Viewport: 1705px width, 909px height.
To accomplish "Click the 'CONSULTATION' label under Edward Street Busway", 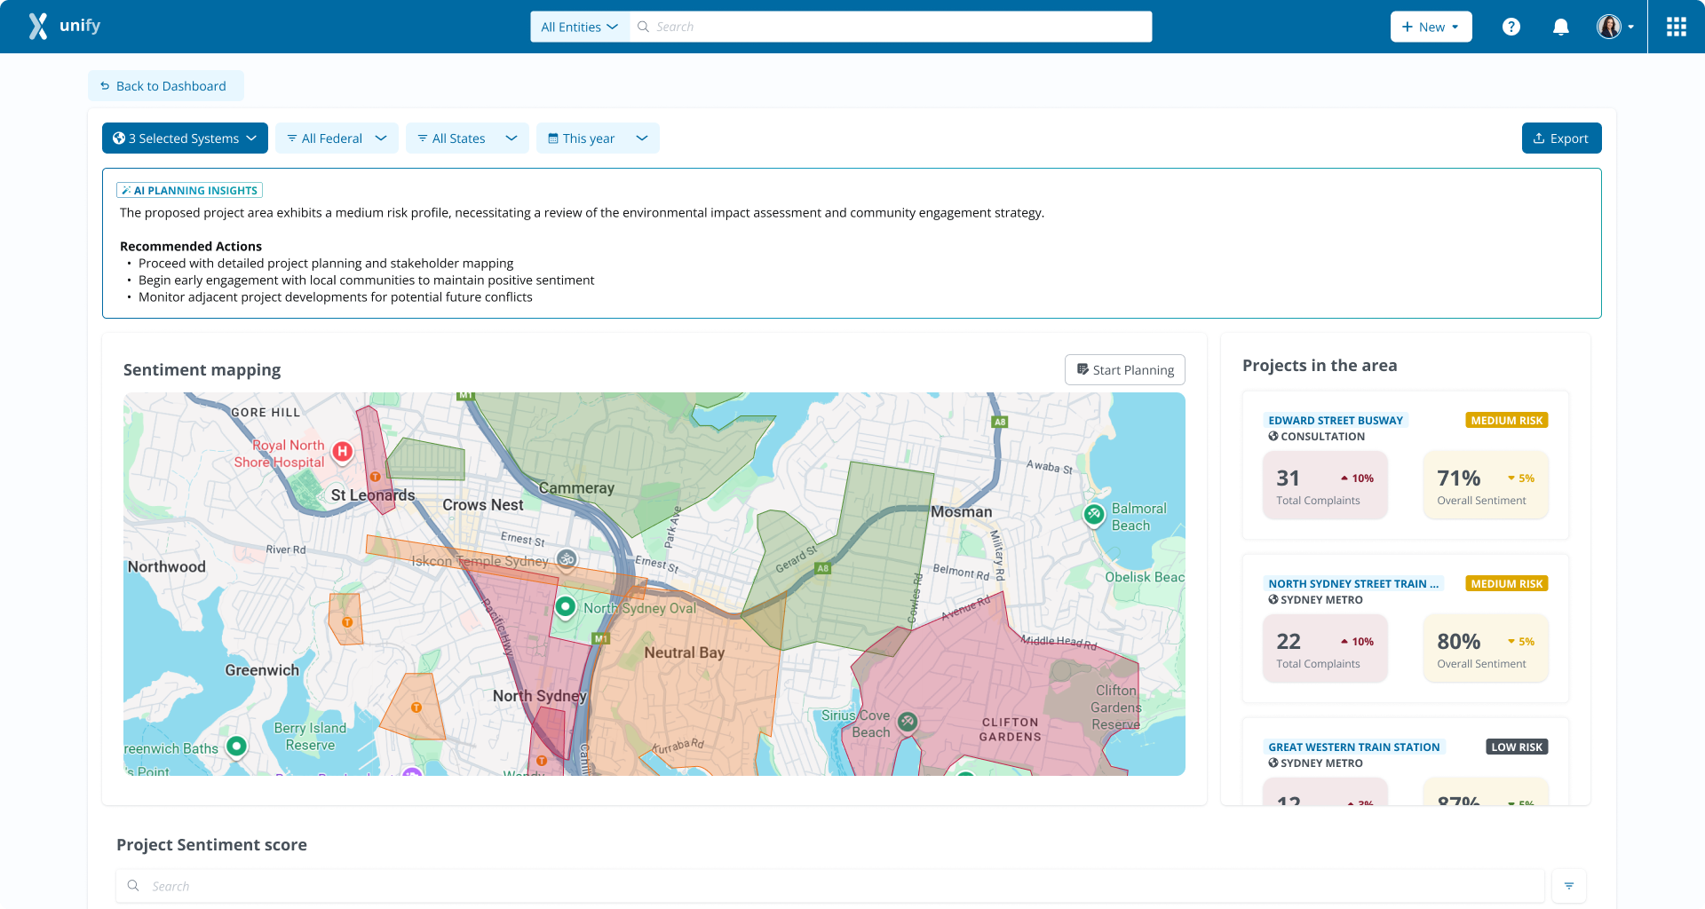I will coord(1322,437).
